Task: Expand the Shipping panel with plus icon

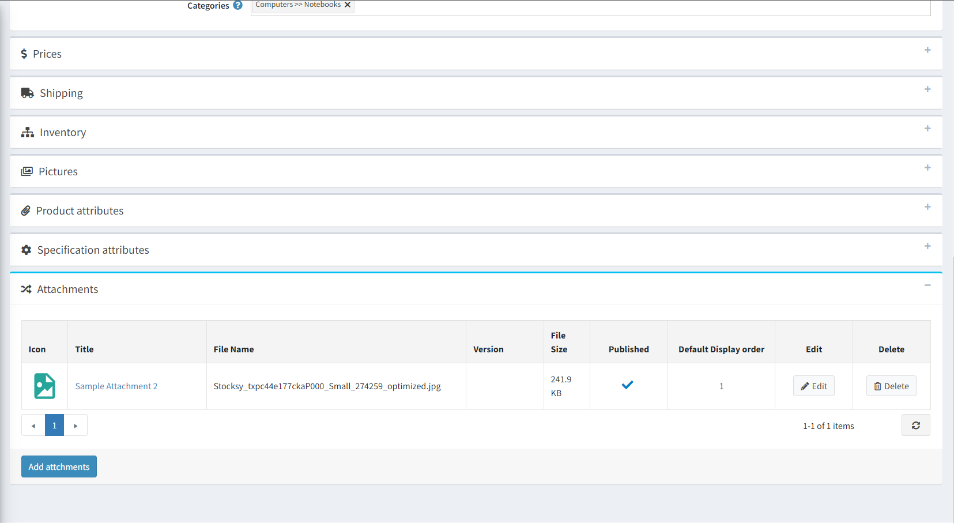Action: tap(927, 89)
